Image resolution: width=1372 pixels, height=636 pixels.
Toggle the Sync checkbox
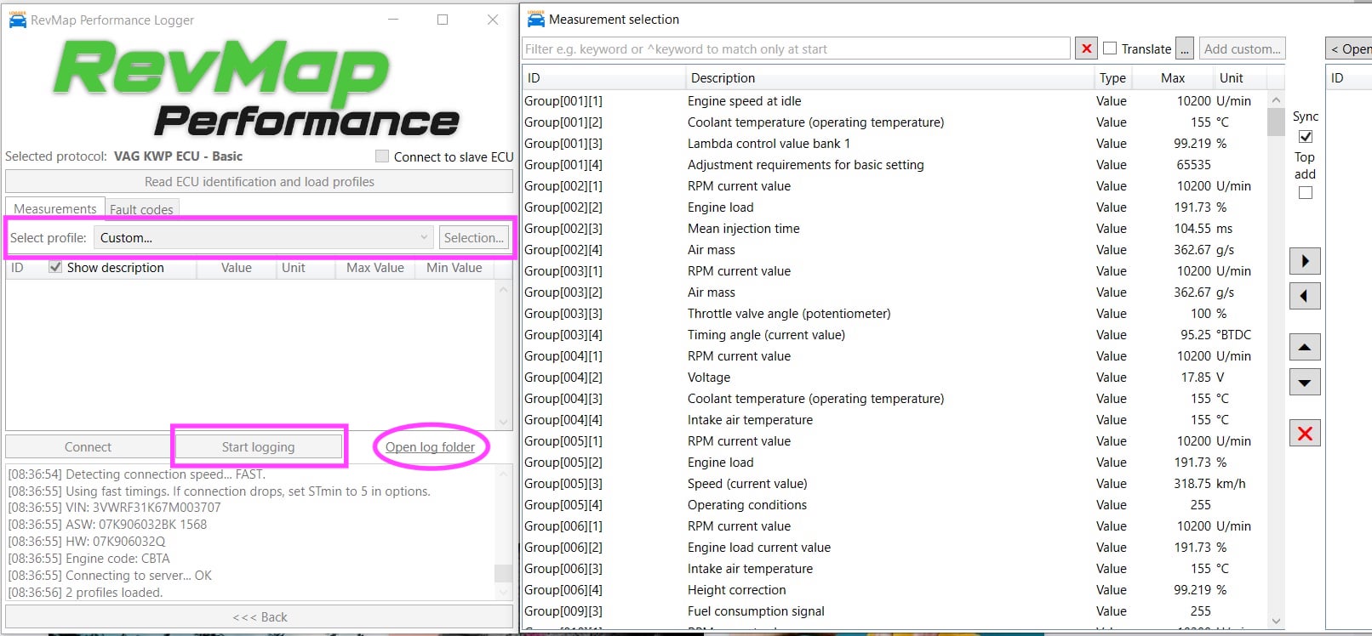pyautogui.click(x=1305, y=136)
